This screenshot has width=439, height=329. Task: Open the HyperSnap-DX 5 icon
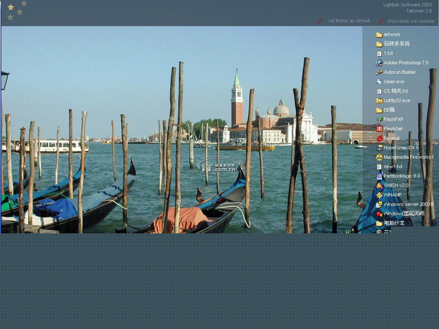tap(379, 148)
